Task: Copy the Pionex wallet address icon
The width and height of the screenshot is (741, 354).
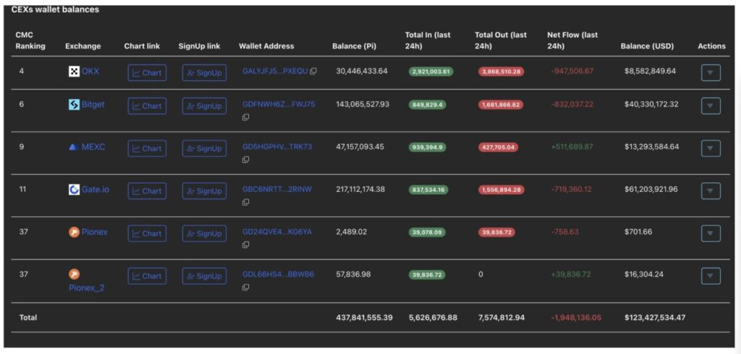Action: [x=245, y=245]
